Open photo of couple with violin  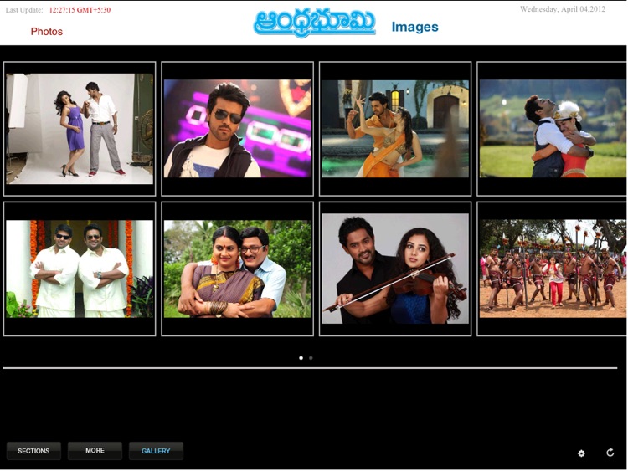[395, 269]
